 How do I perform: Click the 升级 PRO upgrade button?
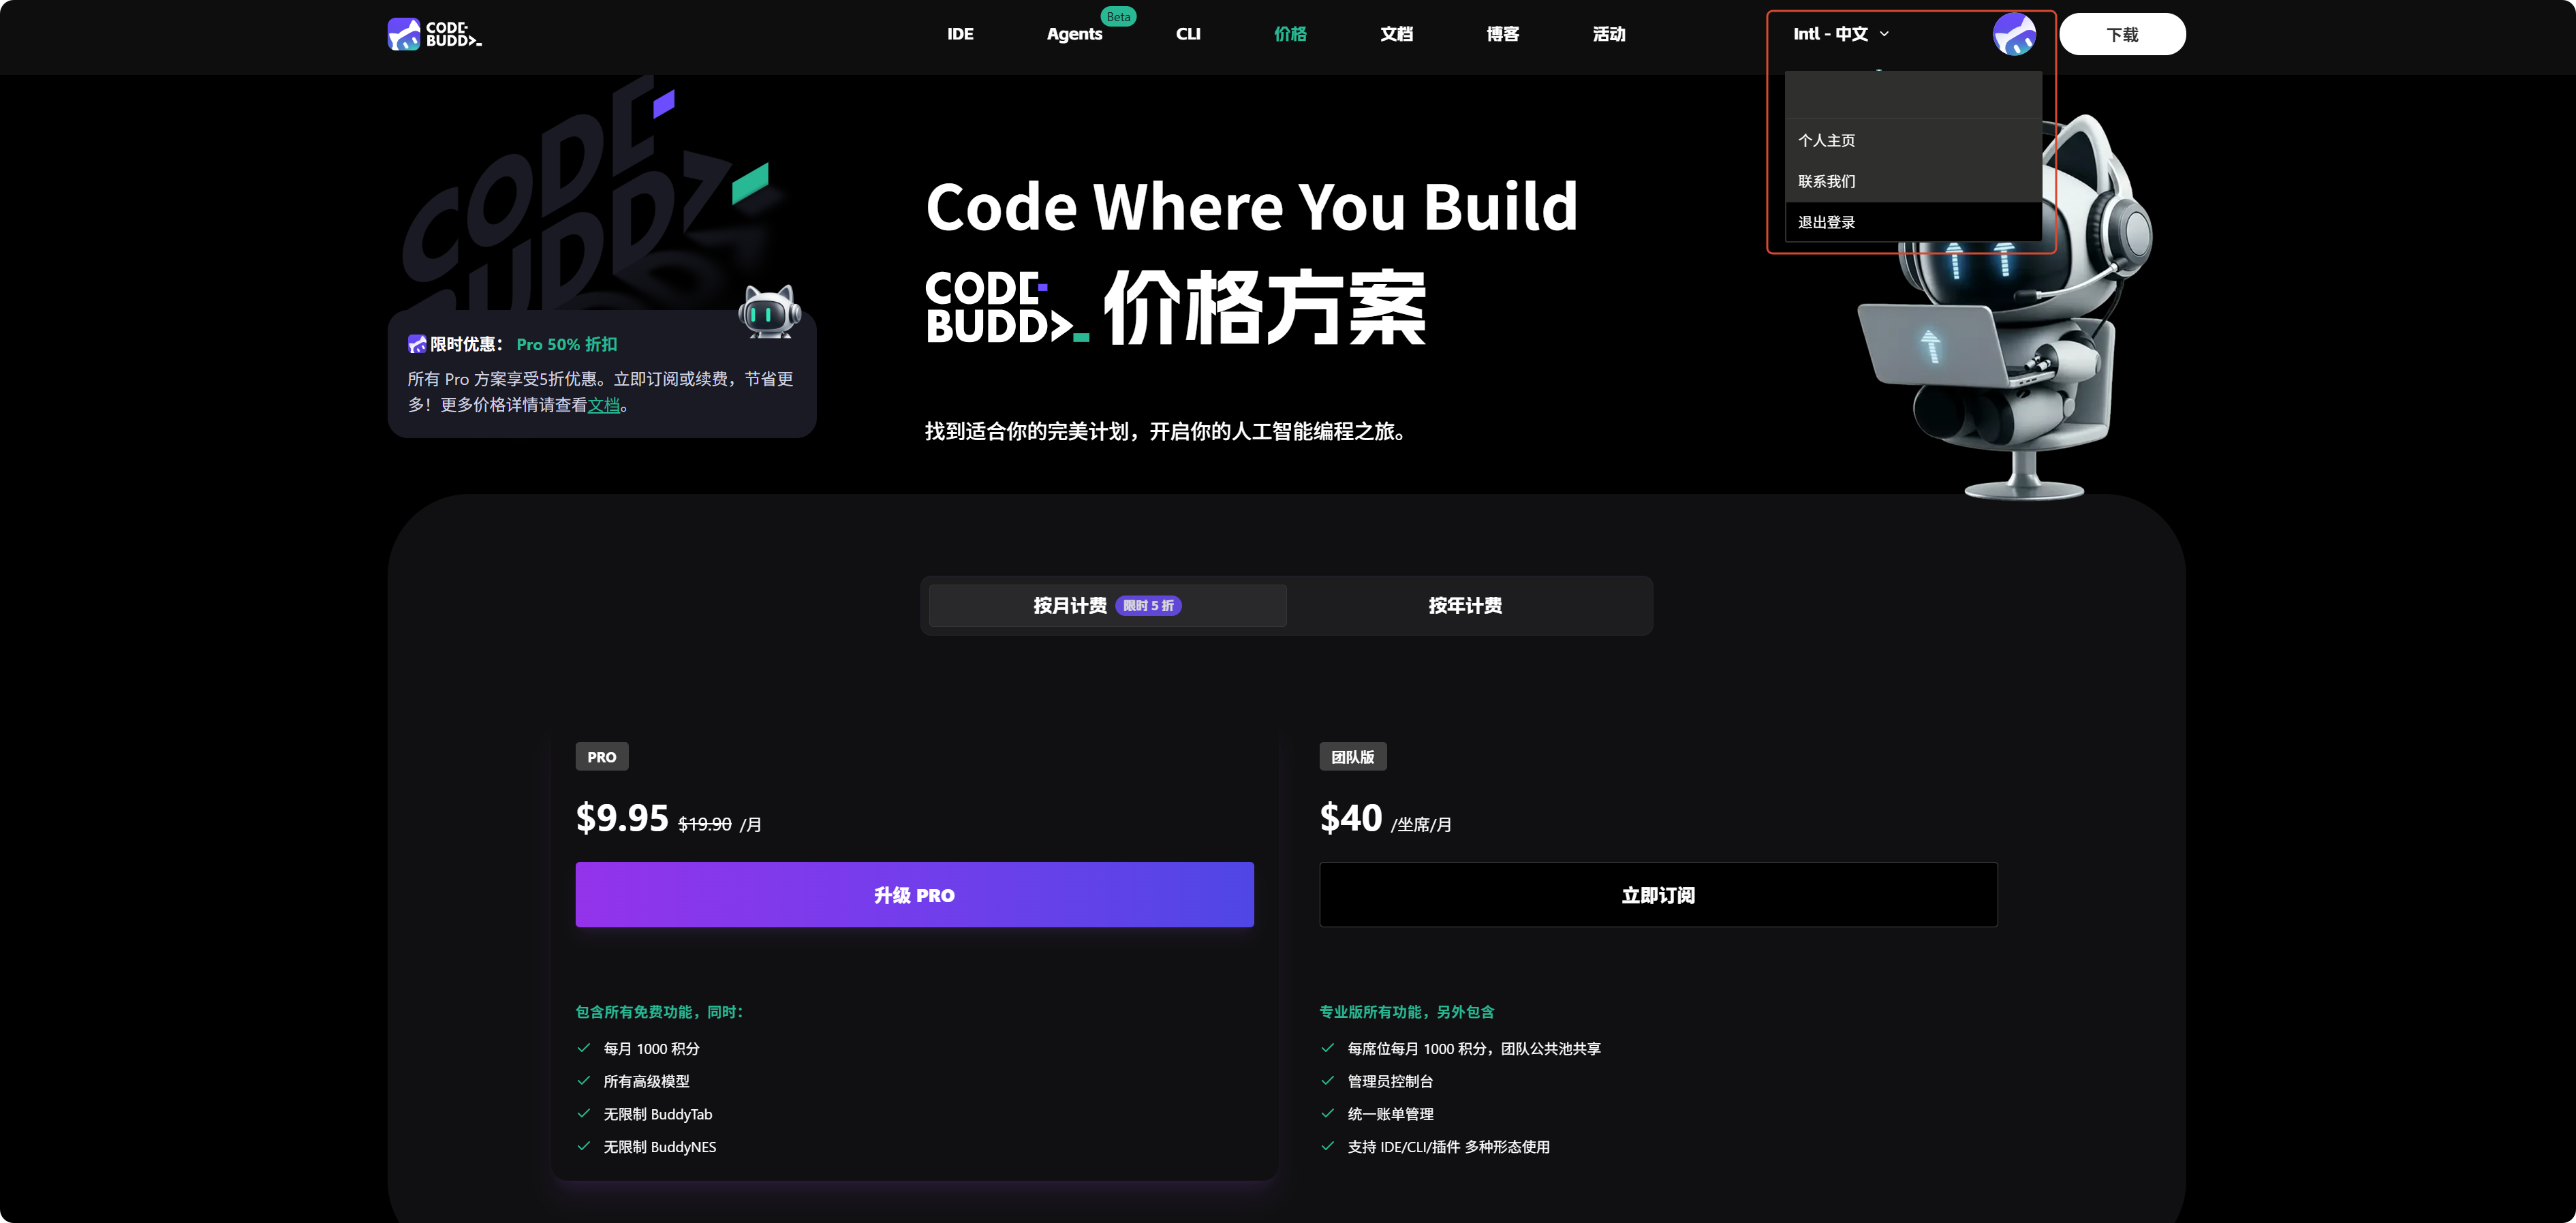click(x=914, y=894)
